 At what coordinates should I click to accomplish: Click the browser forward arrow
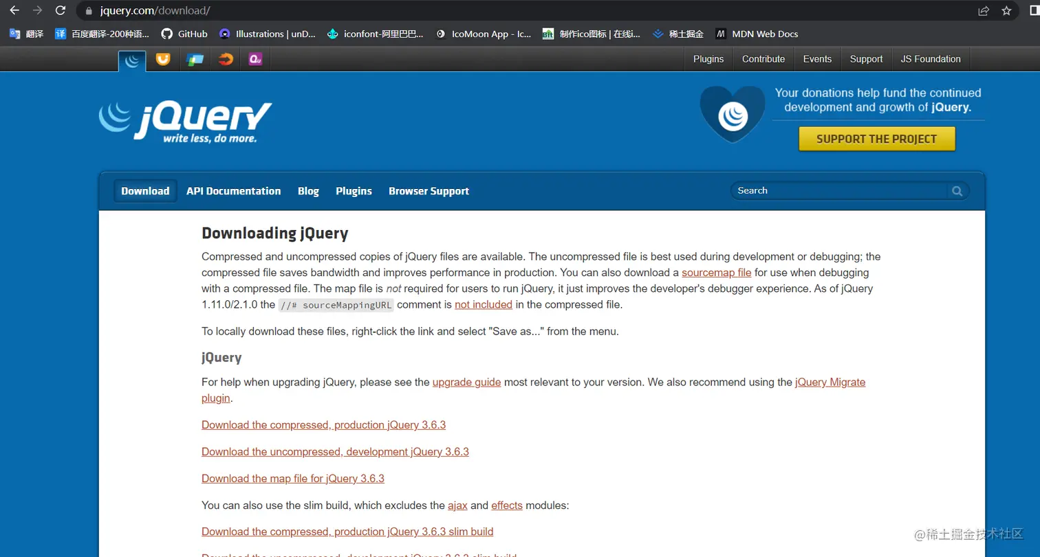[37, 10]
